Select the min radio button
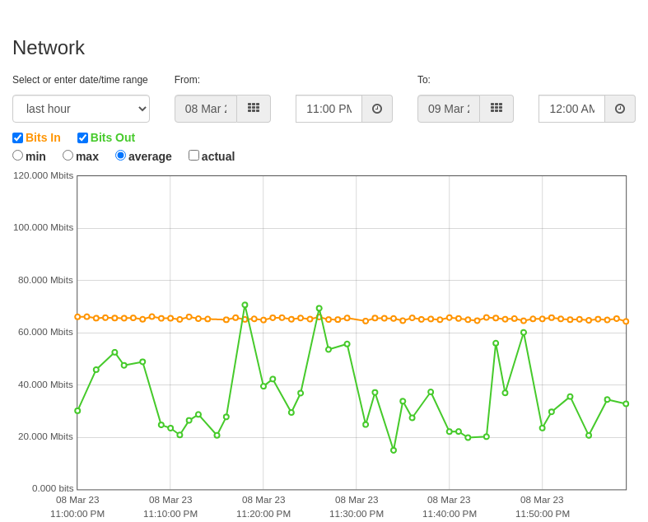 click(x=18, y=156)
